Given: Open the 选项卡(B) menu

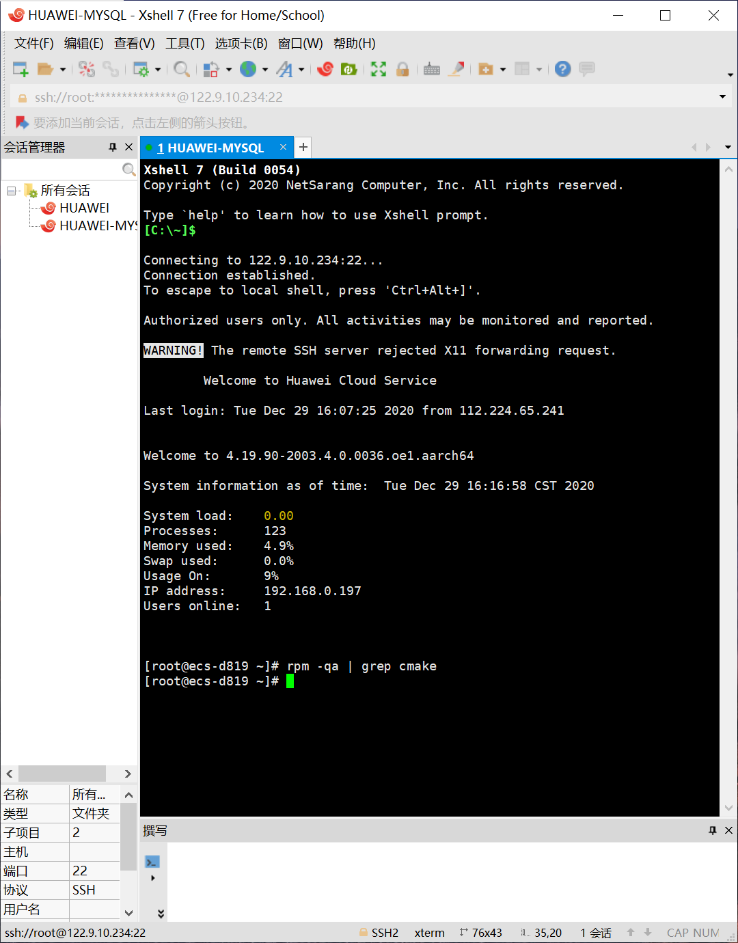Looking at the screenshot, I should click(x=241, y=44).
